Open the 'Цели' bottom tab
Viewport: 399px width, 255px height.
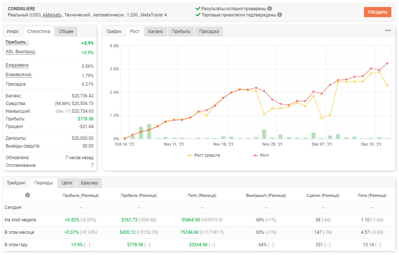67,183
